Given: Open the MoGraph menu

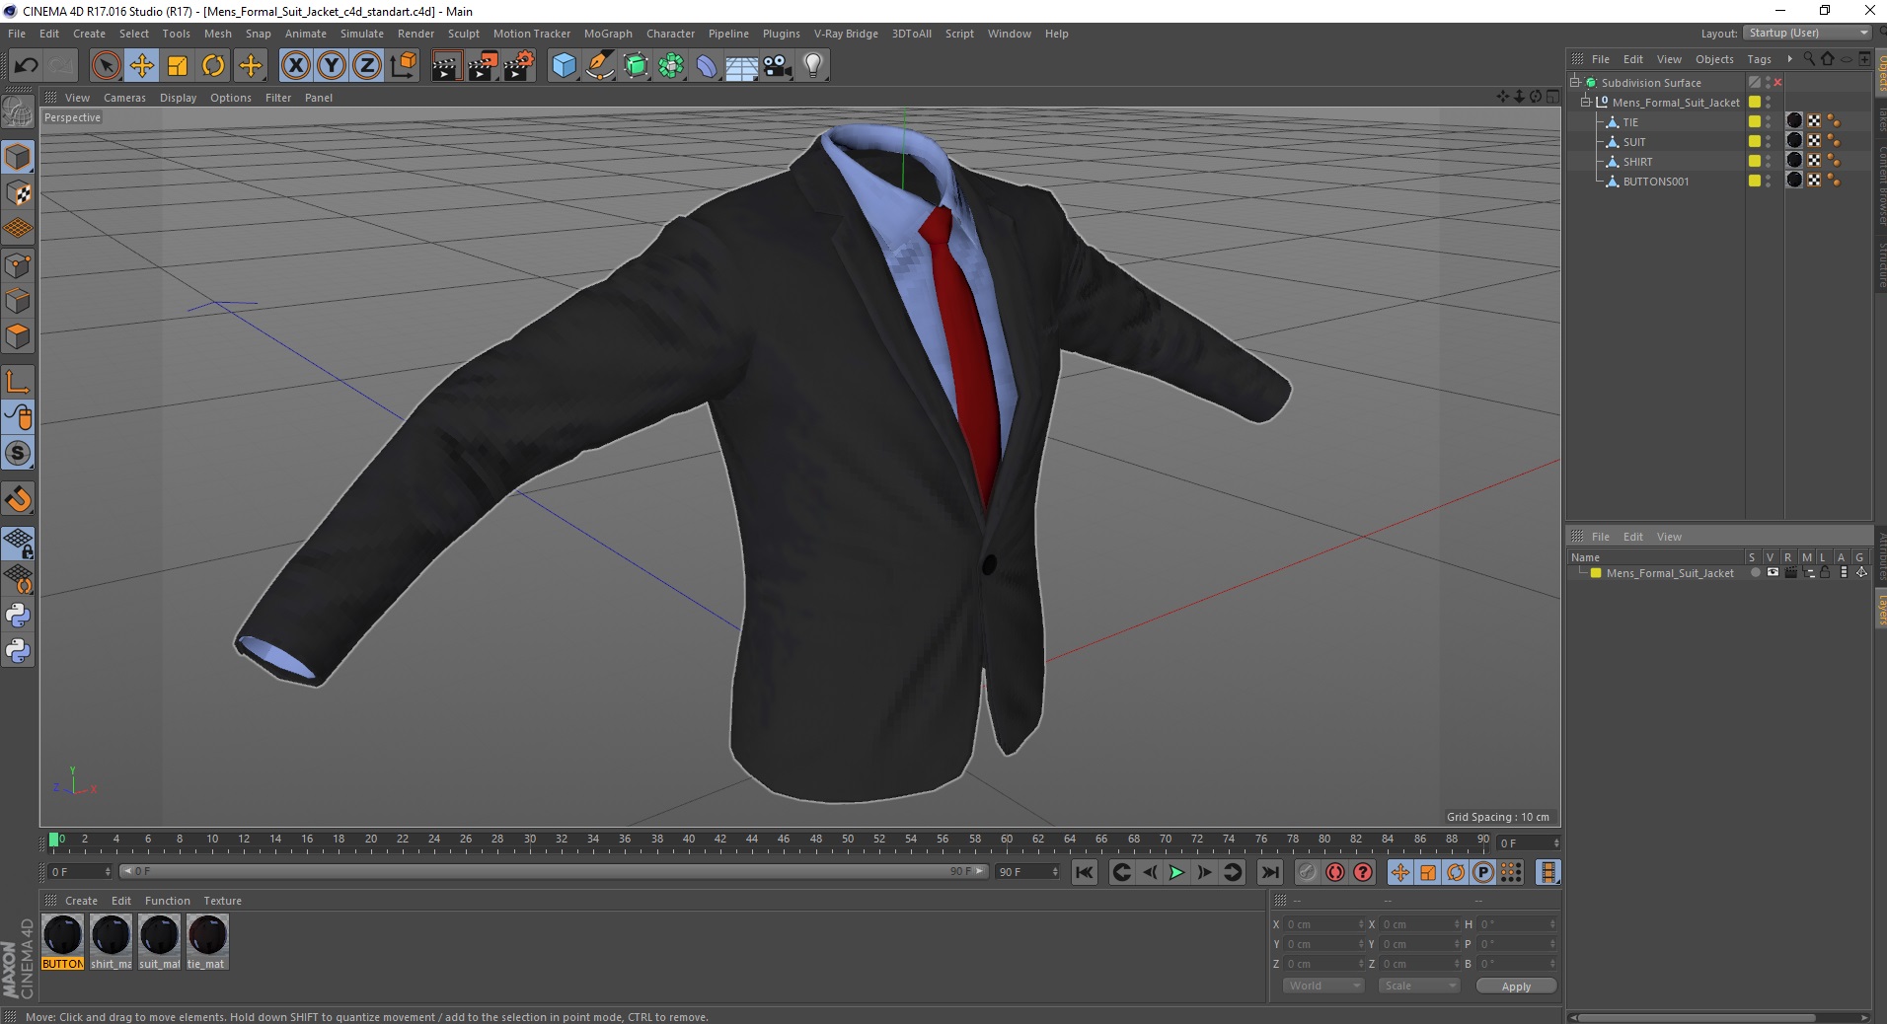Looking at the screenshot, I should [608, 34].
